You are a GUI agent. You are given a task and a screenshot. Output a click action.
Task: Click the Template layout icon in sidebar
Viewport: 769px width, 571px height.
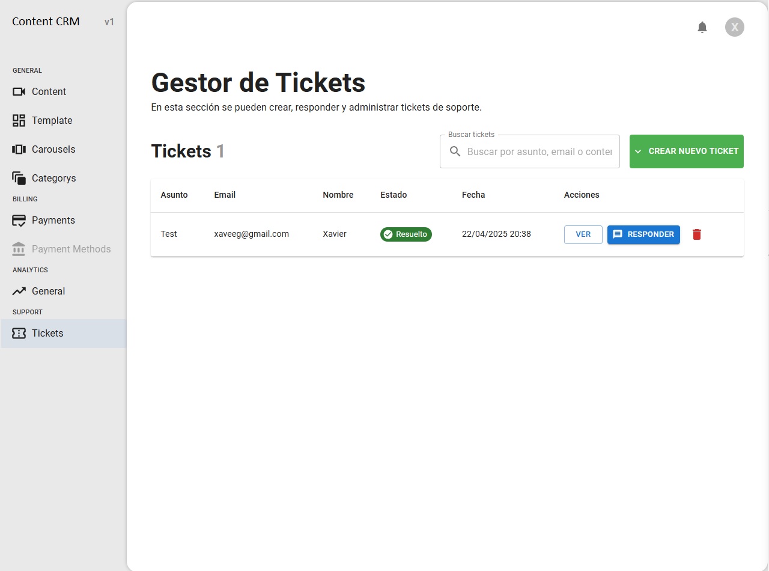[19, 121]
